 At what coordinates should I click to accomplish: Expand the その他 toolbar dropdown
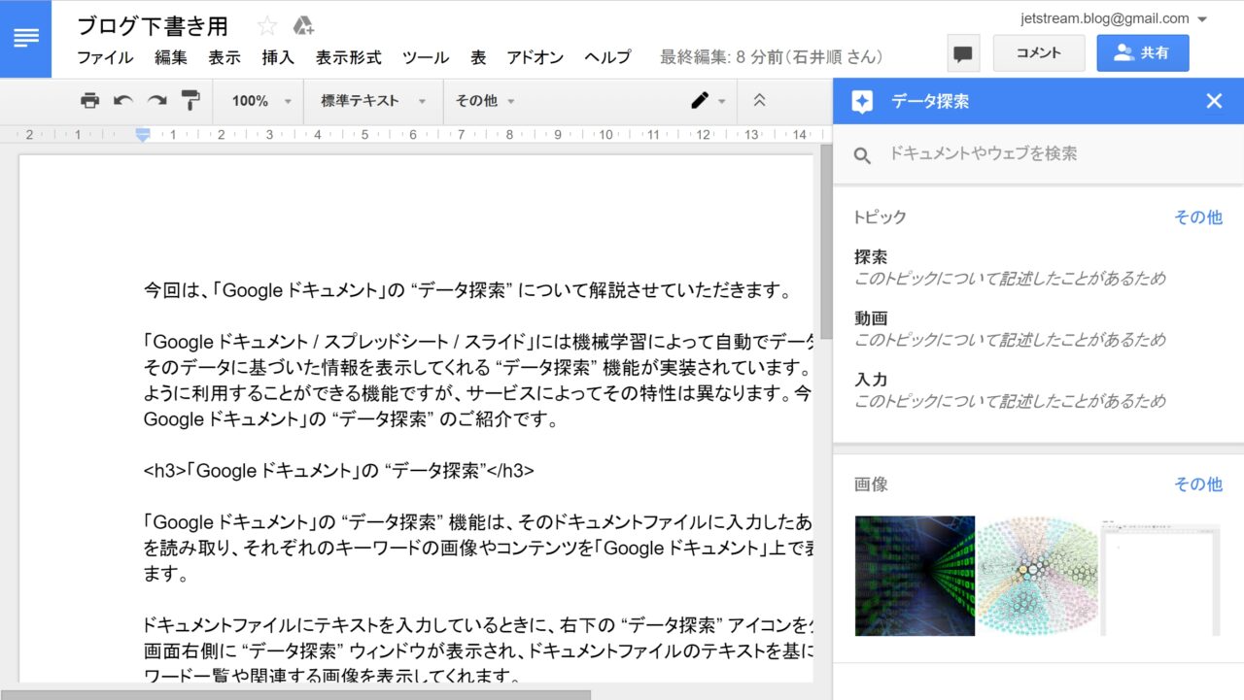(485, 101)
